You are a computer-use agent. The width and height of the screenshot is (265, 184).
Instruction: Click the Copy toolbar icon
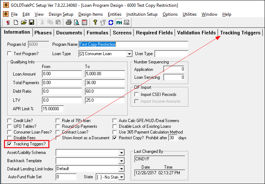(x=50, y=23)
